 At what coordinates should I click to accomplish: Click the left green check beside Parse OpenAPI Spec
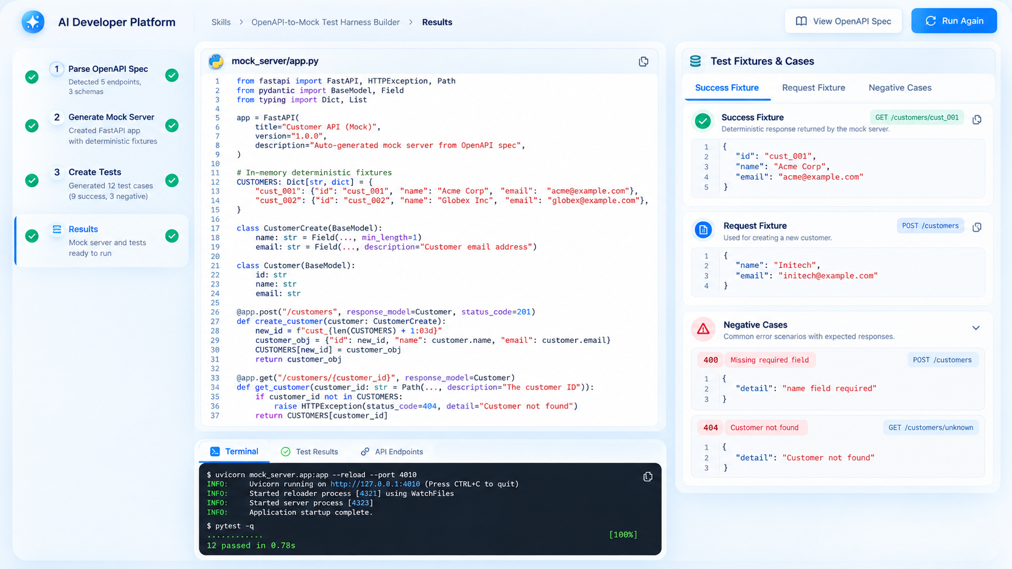32,77
